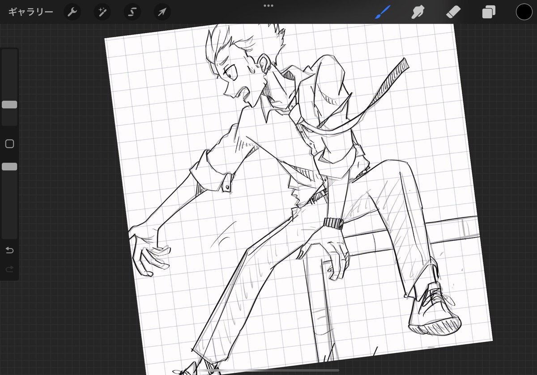Click the brush size slider handle
537x375 pixels.
pyautogui.click(x=9, y=105)
